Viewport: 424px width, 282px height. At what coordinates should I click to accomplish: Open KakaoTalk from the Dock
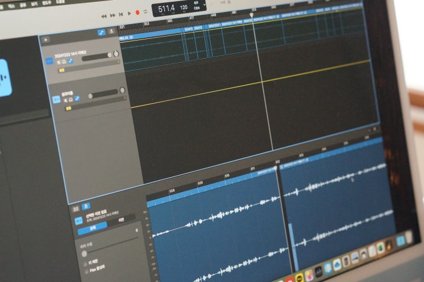point(300,277)
